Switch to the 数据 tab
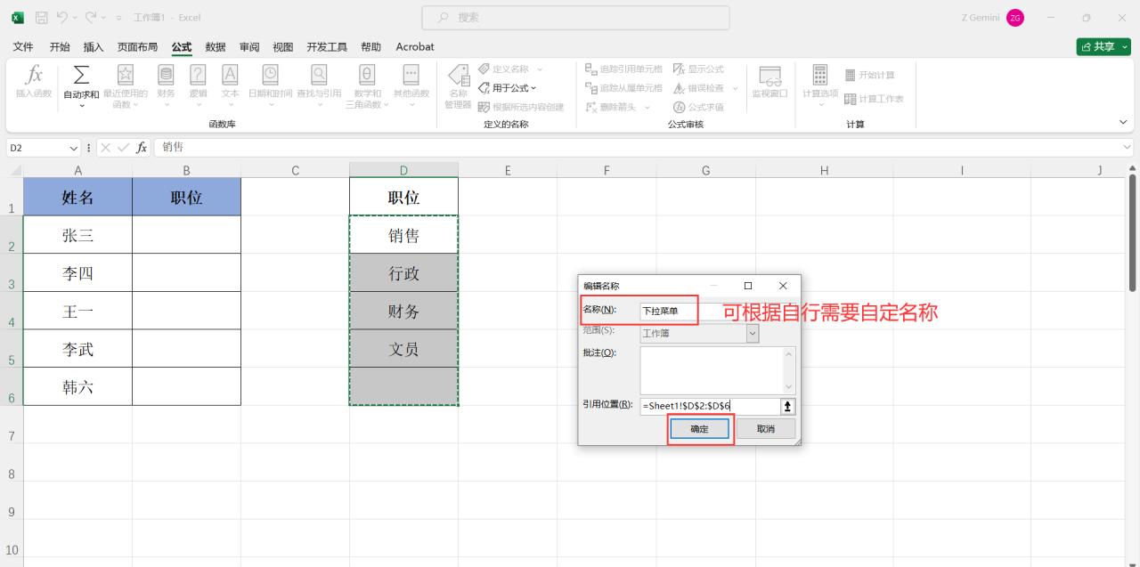 [216, 46]
